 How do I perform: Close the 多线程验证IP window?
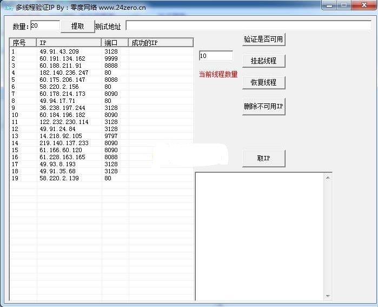(364, 5)
